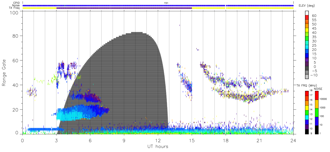The image size is (330, 152).
Task: Click the x-axis tick label 12
Action: (158, 140)
